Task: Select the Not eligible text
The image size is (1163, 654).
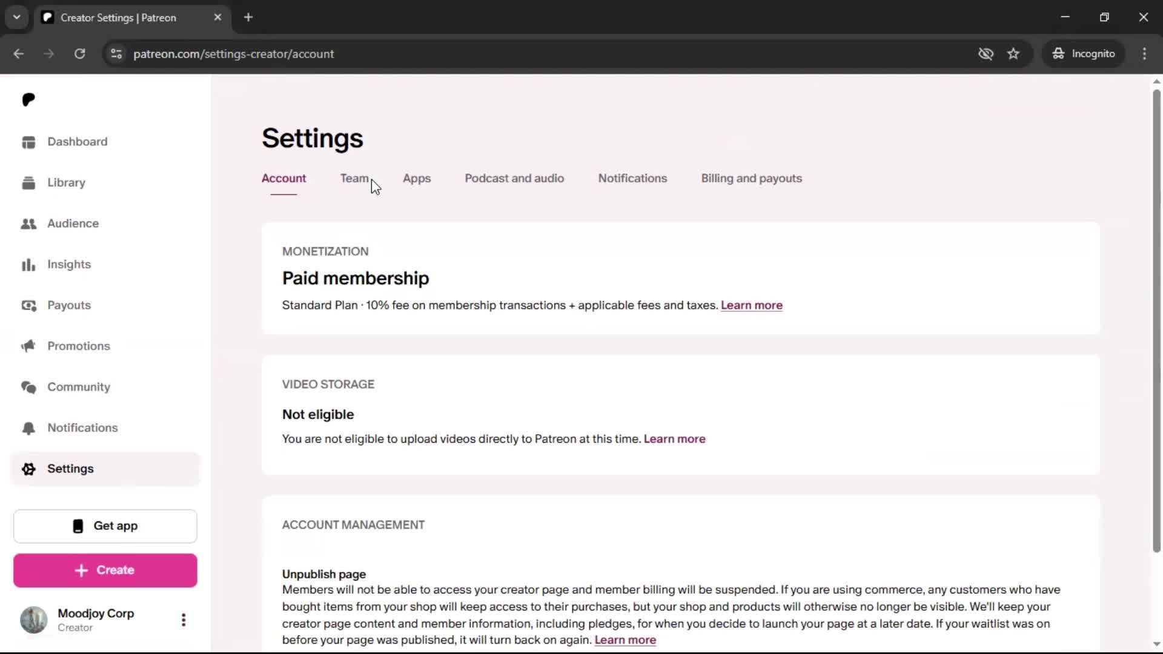Action: click(x=318, y=415)
